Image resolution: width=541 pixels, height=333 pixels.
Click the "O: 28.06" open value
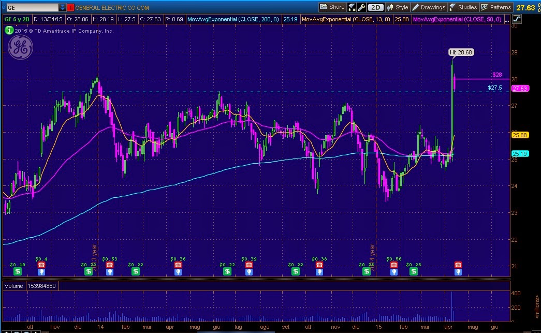(78, 19)
